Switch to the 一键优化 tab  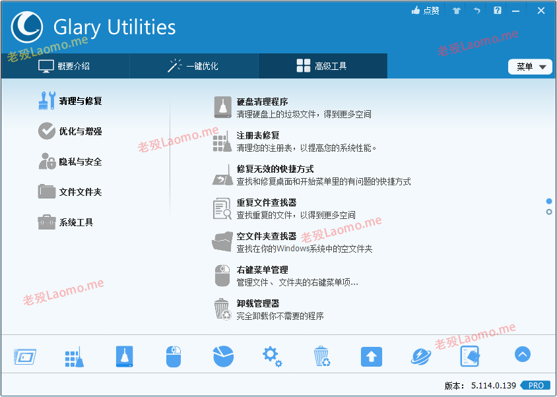[x=193, y=66]
